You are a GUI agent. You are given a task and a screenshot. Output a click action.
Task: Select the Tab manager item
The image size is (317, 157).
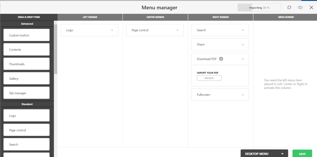[x=27, y=93]
